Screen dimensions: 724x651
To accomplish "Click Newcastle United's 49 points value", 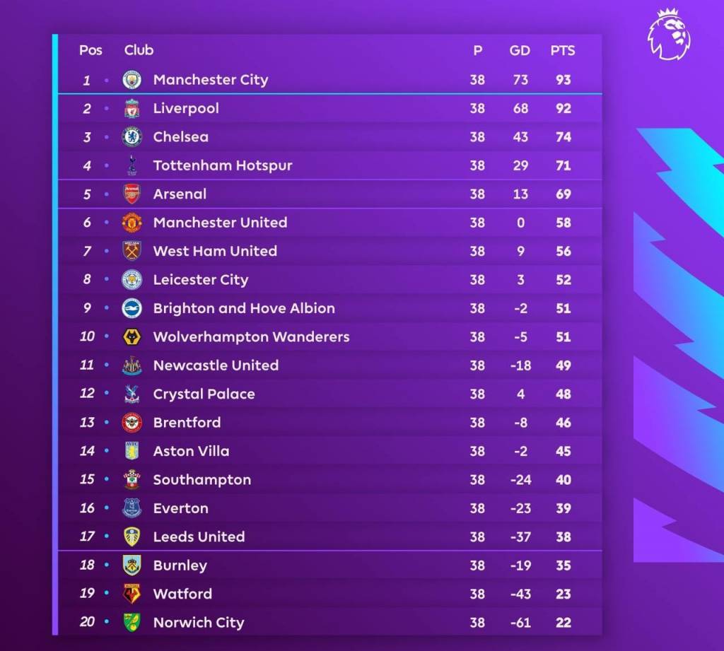I will (563, 365).
